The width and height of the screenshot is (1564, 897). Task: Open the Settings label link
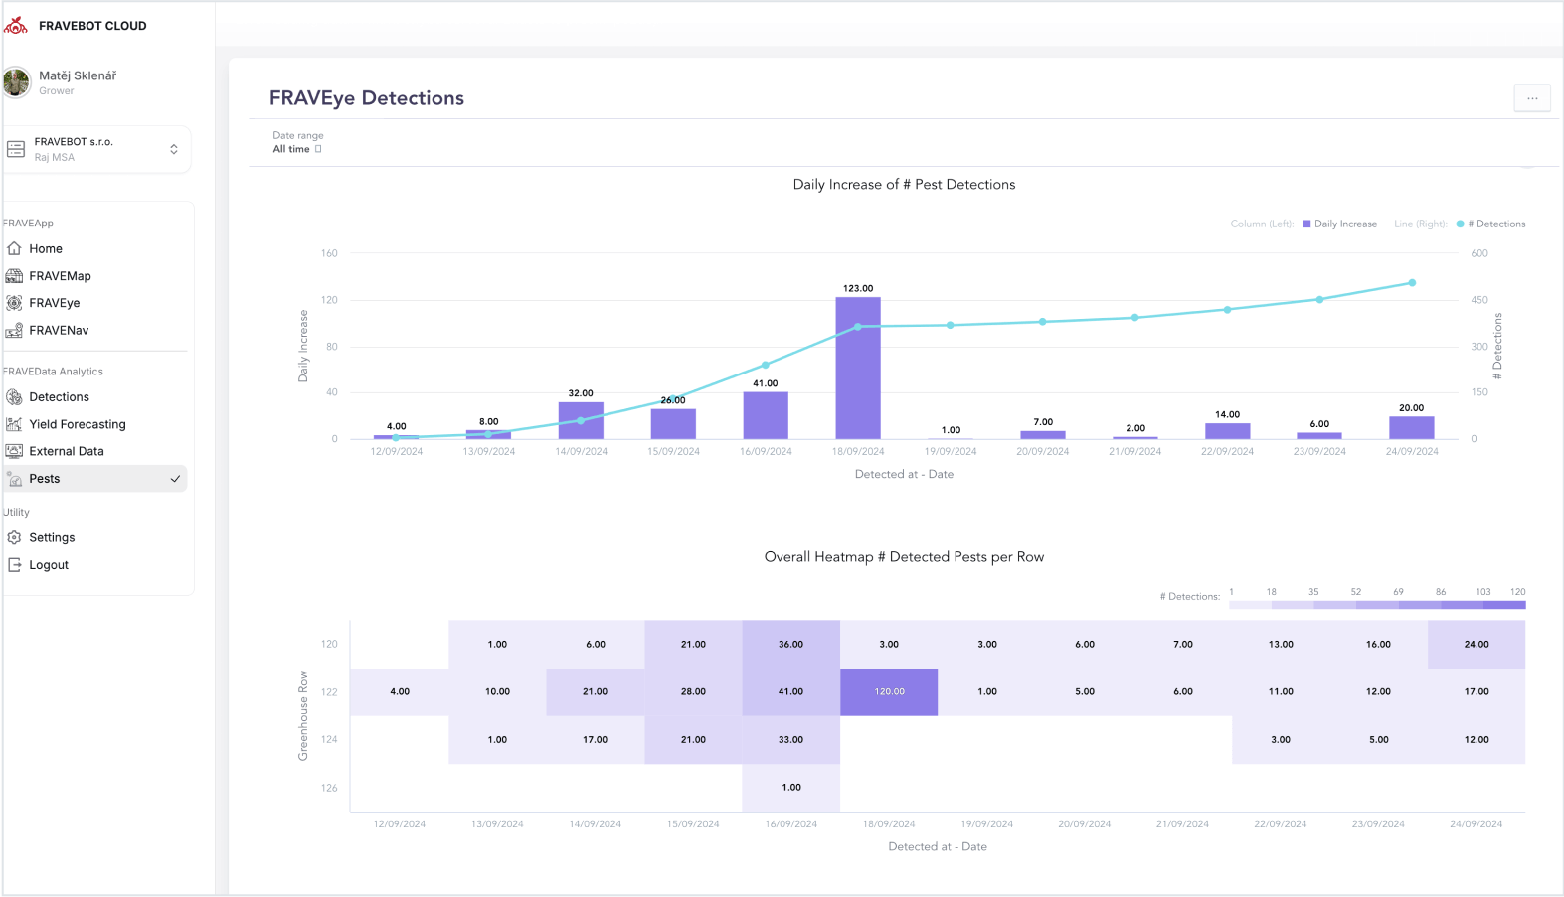coord(52,537)
